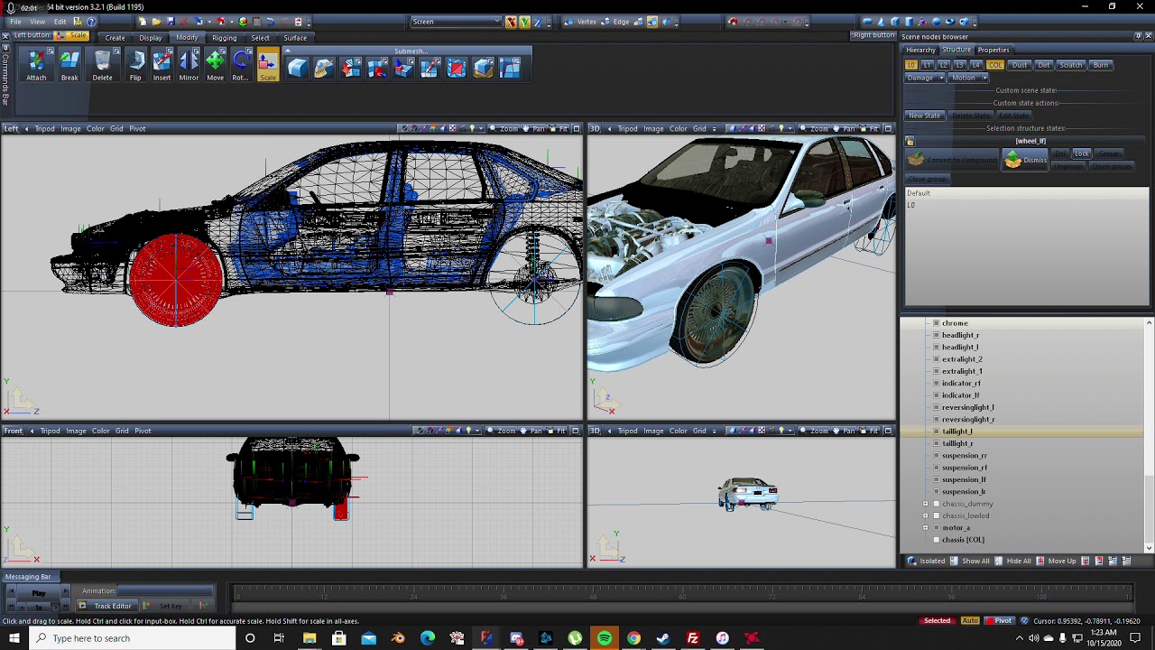Image resolution: width=1155 pixels, height=650 pixels.
Task: Switch to the Properties tab
Action: coord(993,50)
